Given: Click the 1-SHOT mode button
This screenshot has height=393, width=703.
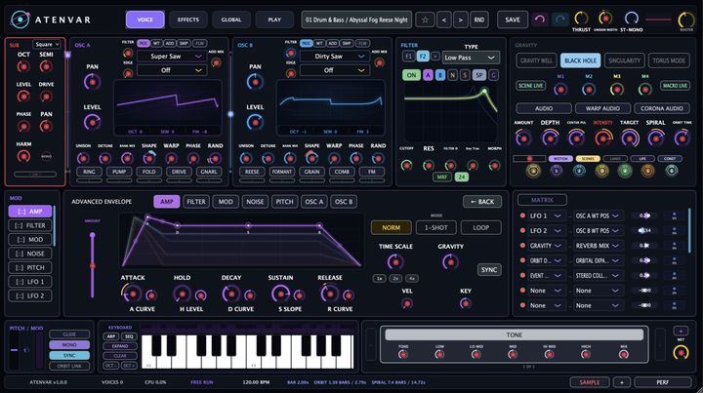Looking at the screenshot, I should (436, 227).
